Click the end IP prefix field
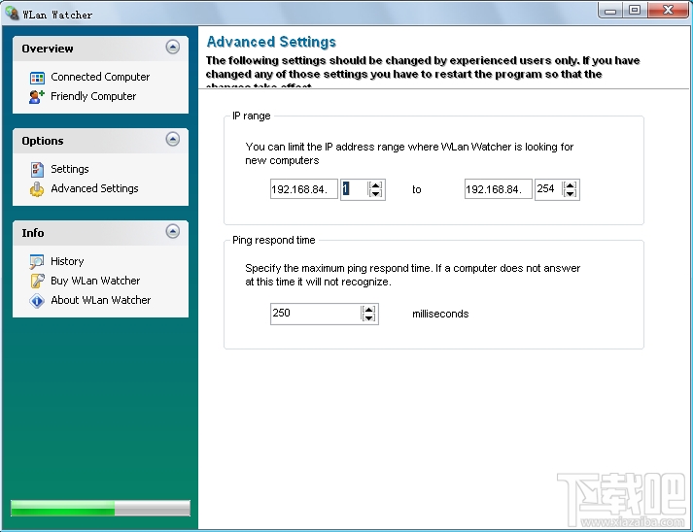This screenshot has width=693, height=532. click(498, 189)
